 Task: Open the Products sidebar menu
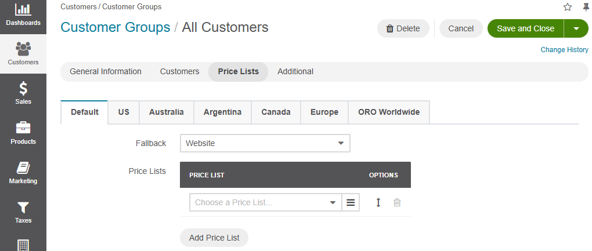pos(23,133)
